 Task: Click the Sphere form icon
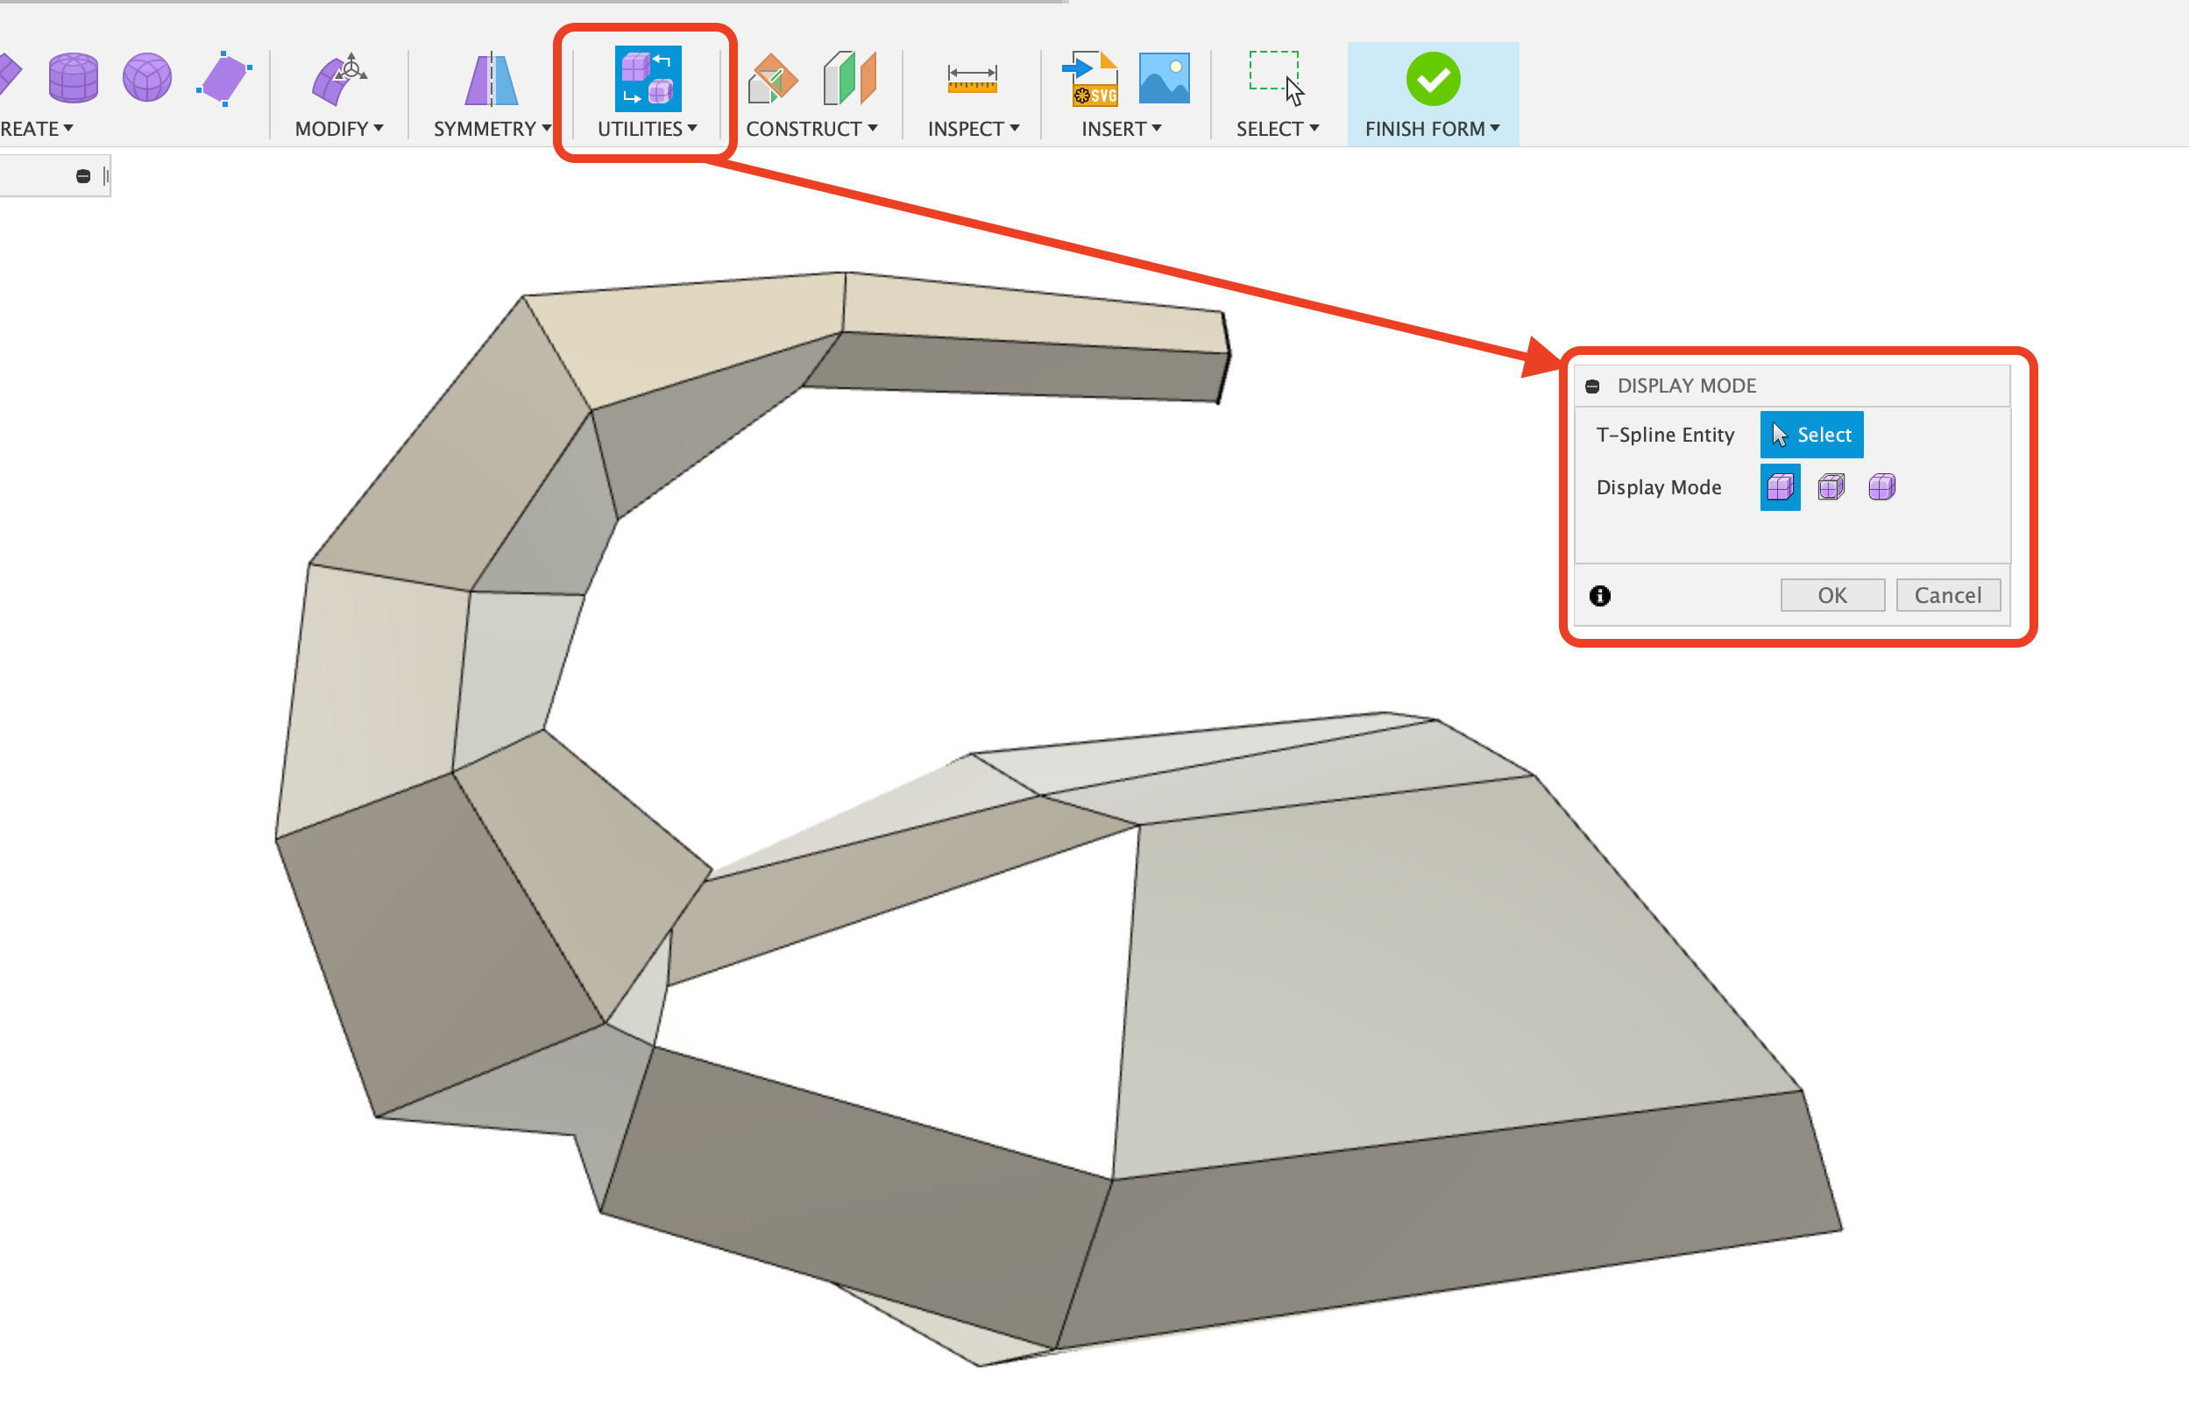[x=147, y=78]
